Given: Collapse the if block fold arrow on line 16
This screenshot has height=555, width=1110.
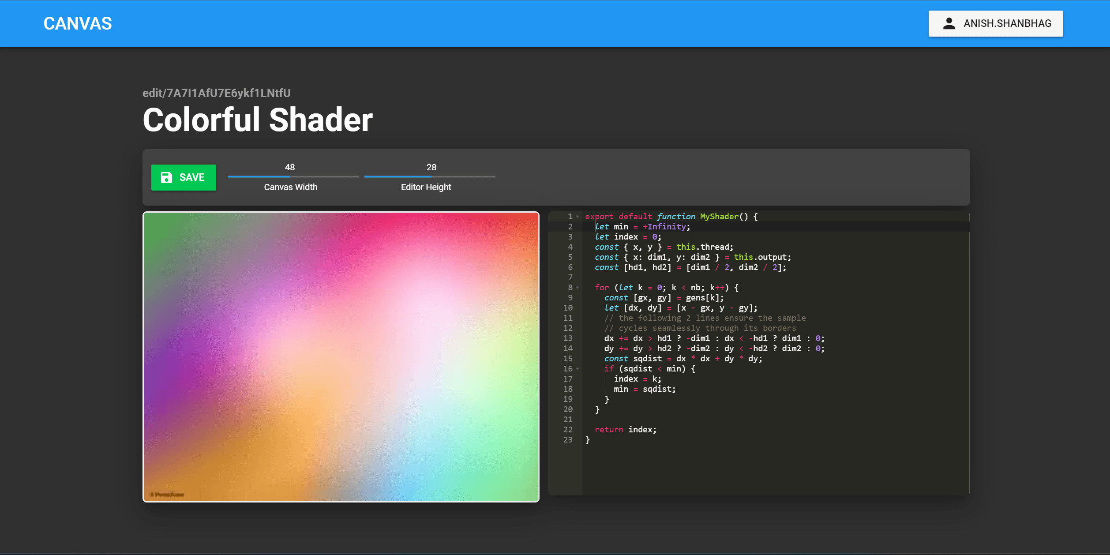Looking at the screenshot, I should coord(577,369).
